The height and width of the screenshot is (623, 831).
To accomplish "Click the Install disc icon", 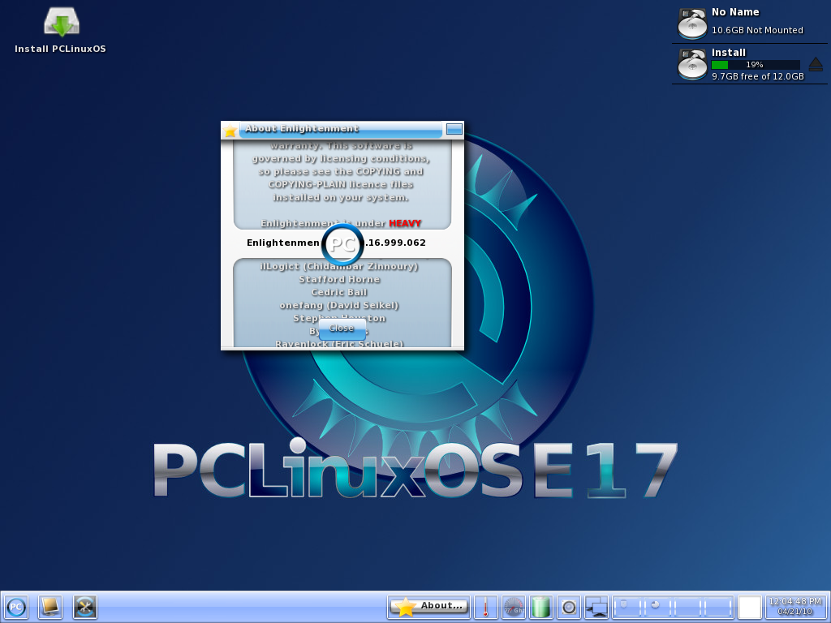I will (x=691, y=63).
